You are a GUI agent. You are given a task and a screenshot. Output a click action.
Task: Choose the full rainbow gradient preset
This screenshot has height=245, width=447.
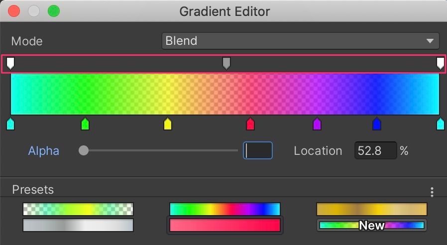click(x=225, y=209)
